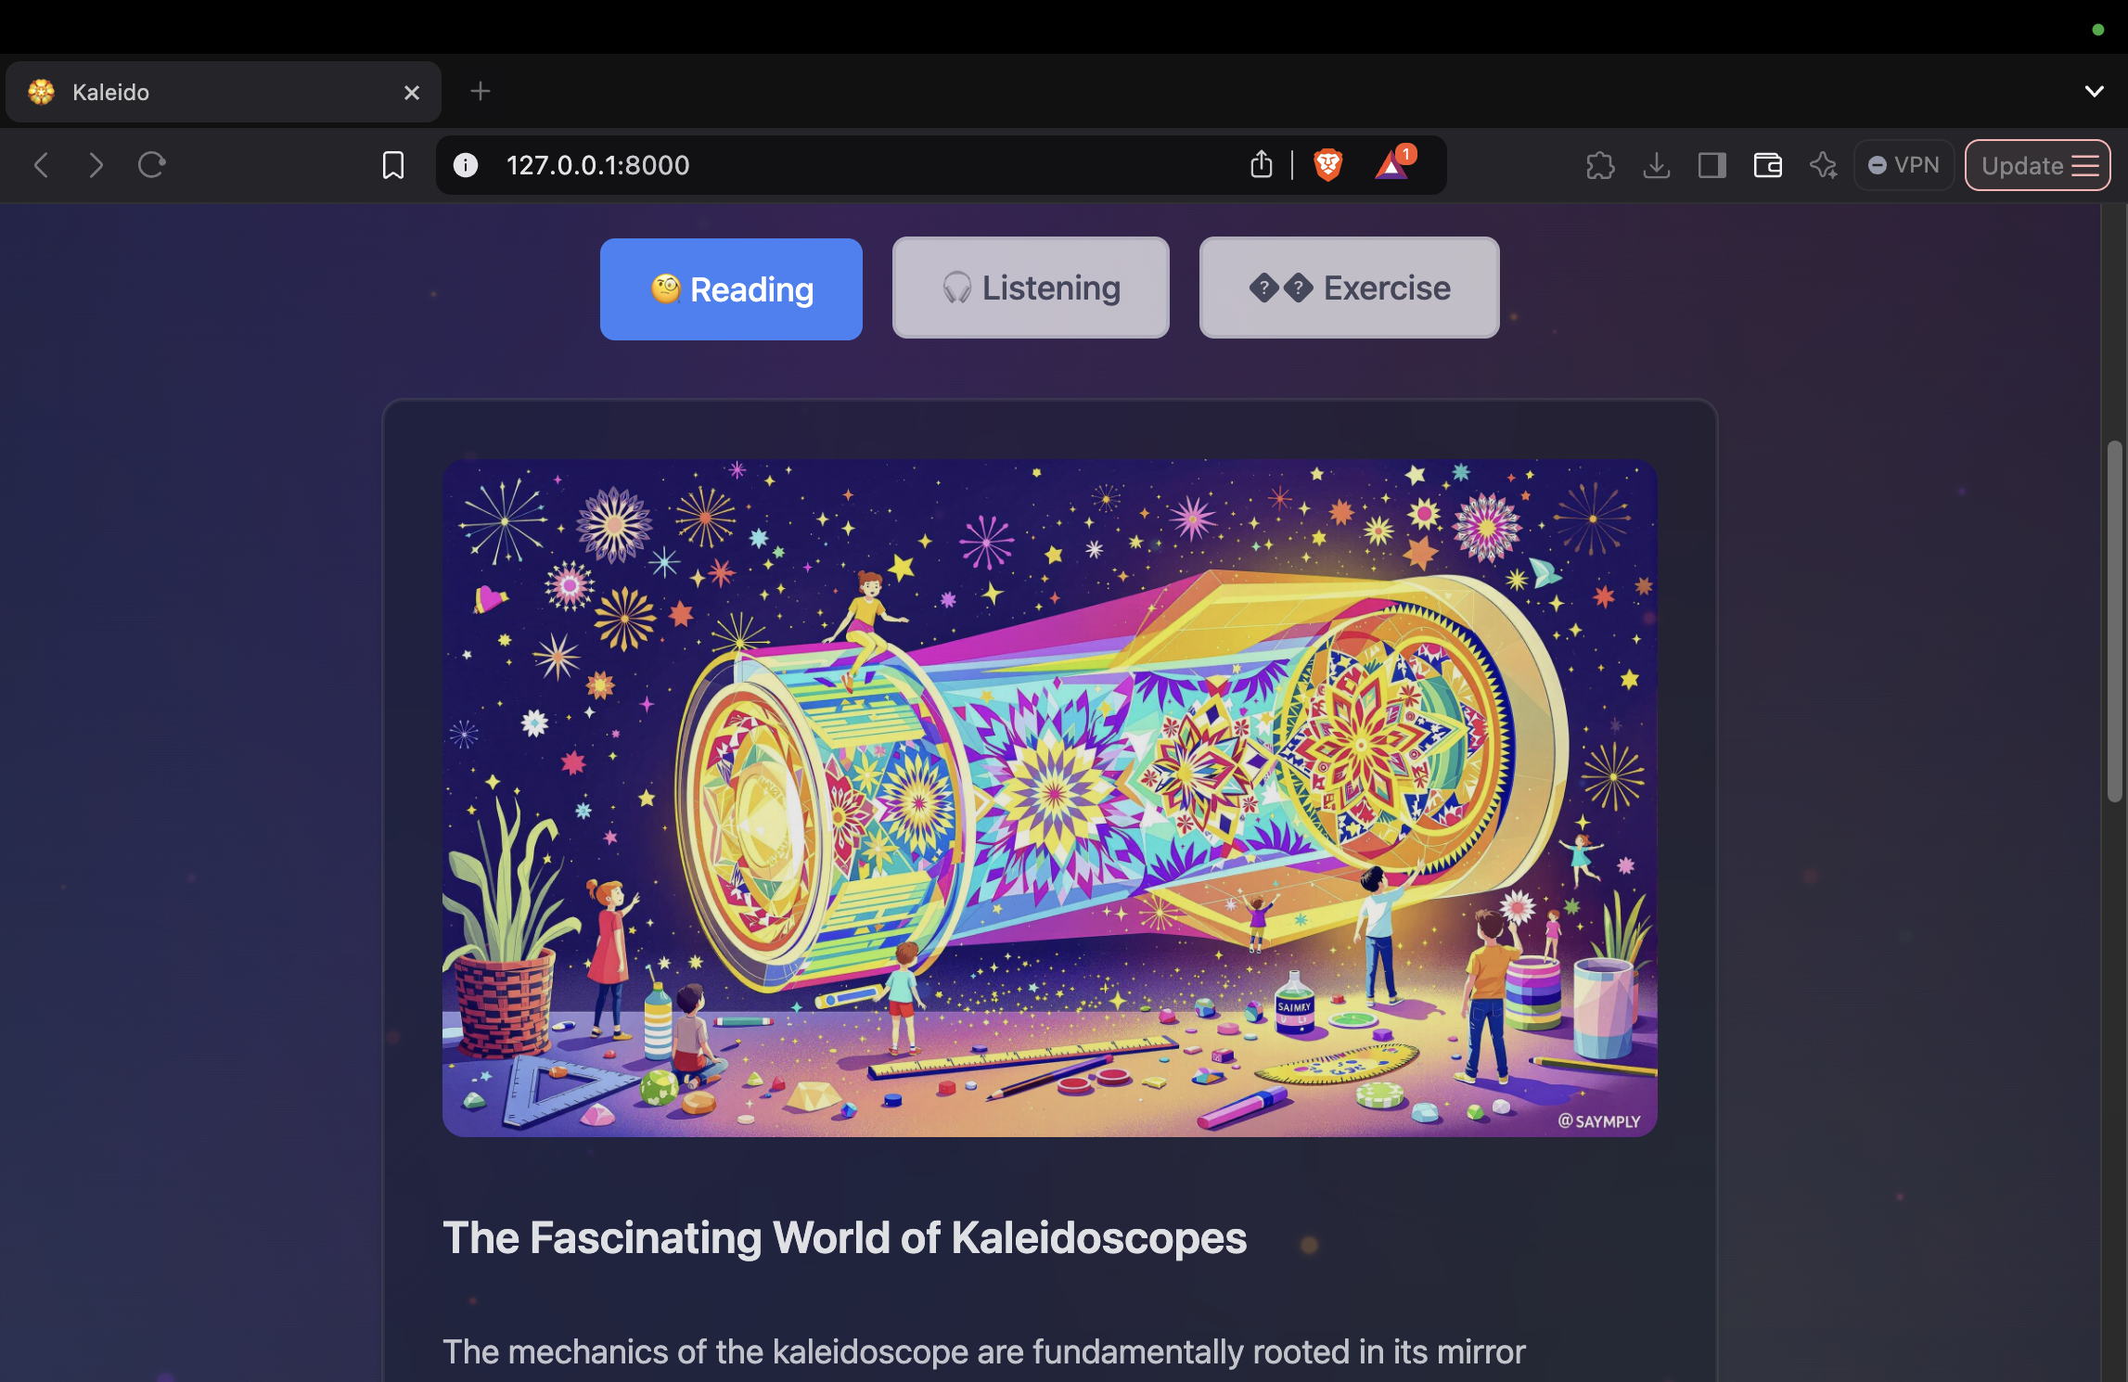2128x1382 pixels.
Task: Click the site information icon
Action: coord(466,165)
